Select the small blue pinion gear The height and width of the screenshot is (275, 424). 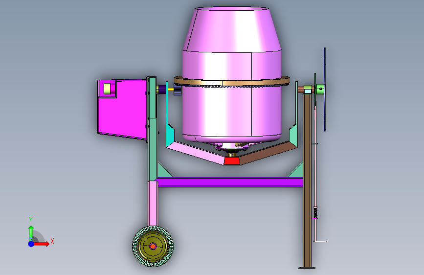pos(177,90)
